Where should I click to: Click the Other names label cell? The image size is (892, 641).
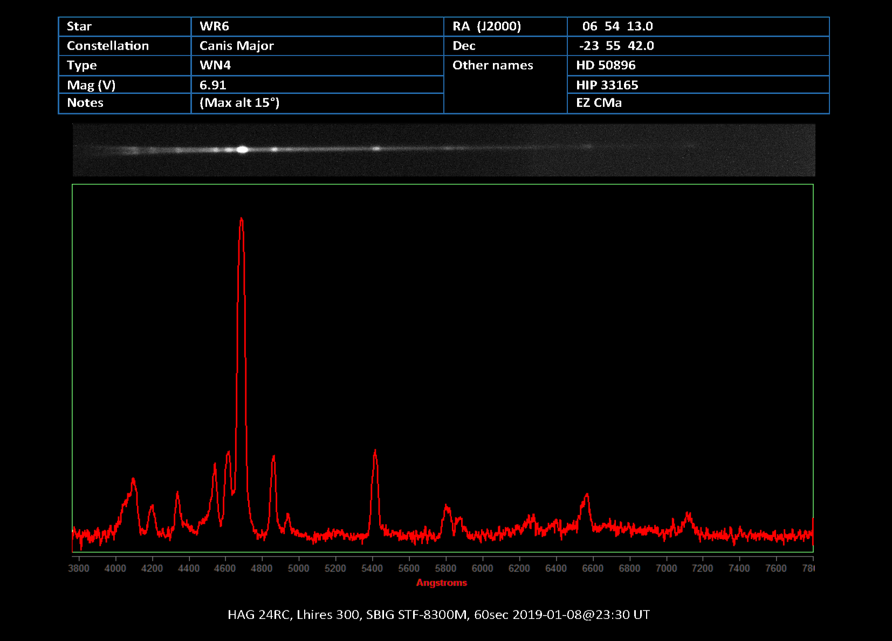pyautogui.click(x=492, y=65)
